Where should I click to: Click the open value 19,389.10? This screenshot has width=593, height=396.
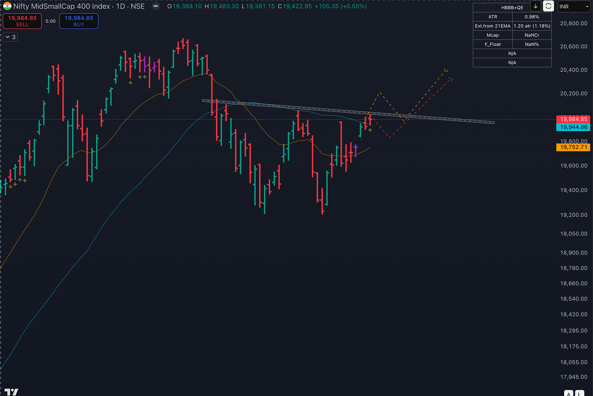click(x=188, y=7)
